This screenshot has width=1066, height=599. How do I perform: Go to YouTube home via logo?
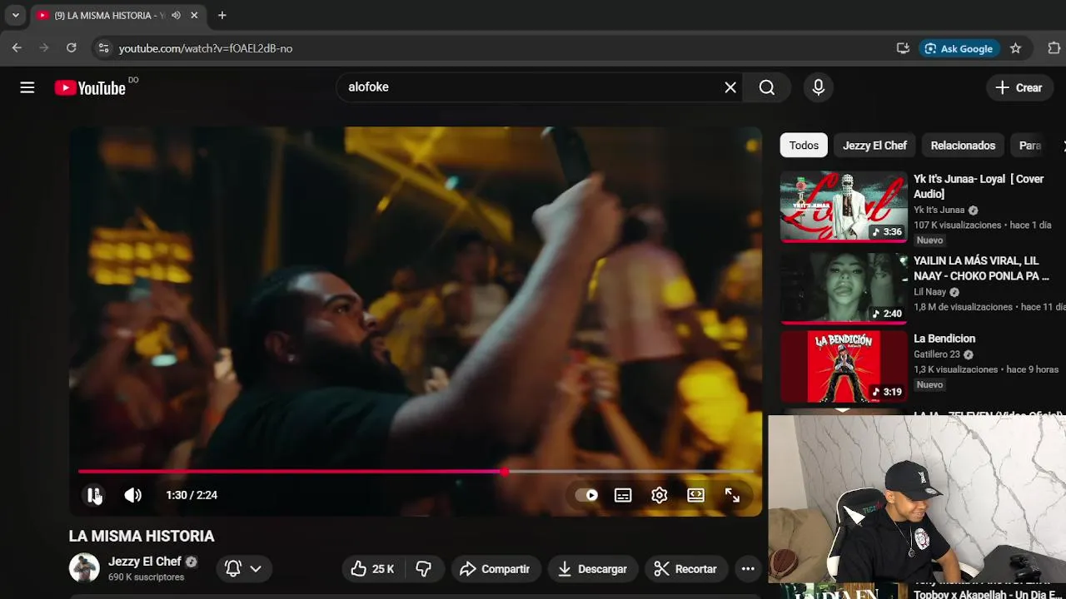90,87
